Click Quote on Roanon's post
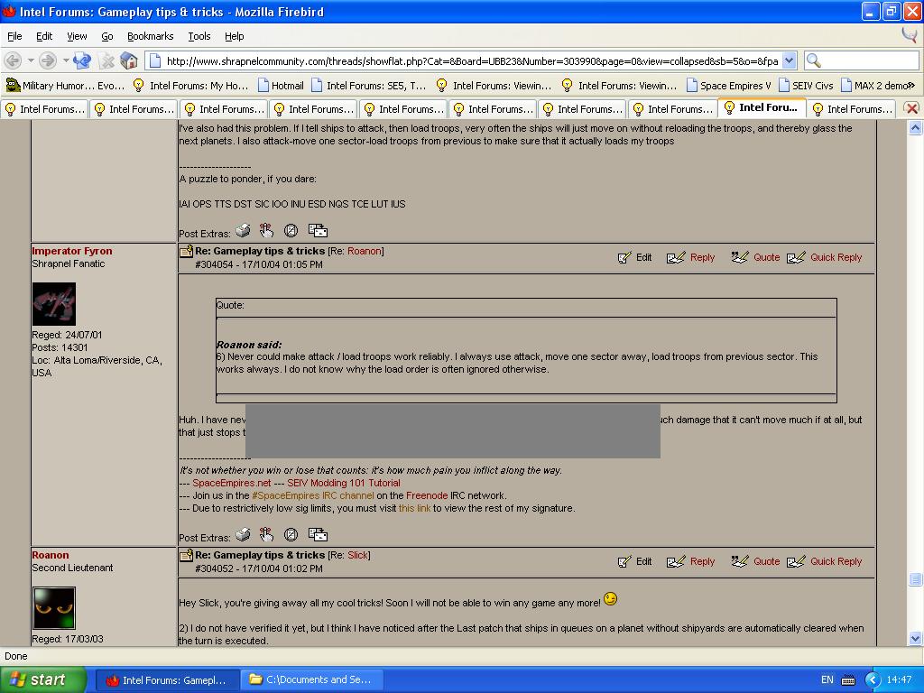The width and height of the screenshot is (924, 693). click(756, 561)
